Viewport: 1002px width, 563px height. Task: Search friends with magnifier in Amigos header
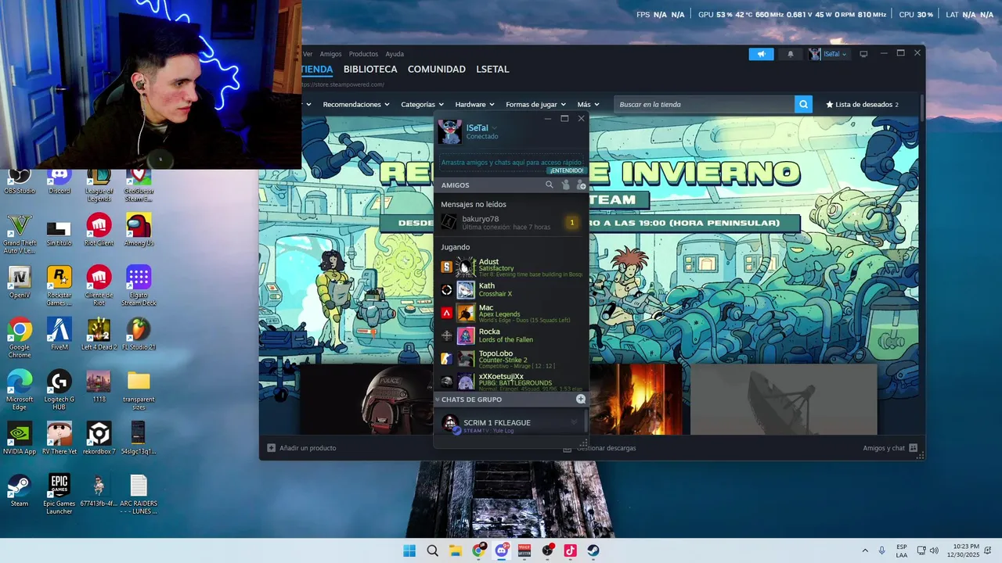pyautogui.click(x=549, y=185)
